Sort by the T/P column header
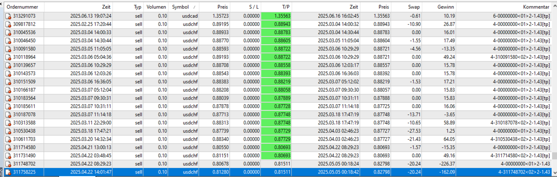The image size is (557, 177). (276, 7)
